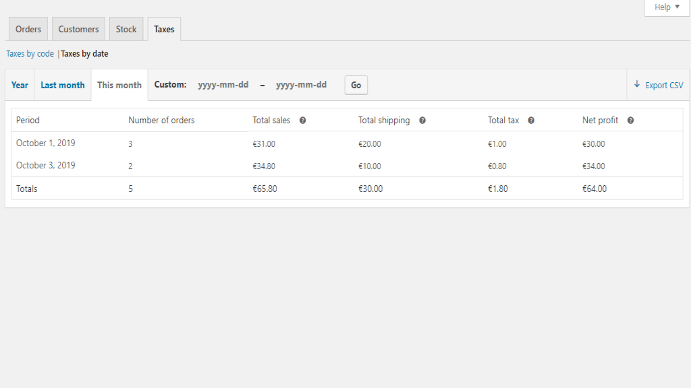
Task: Click the Total sales help icon
Action: [x=302, y=121]
